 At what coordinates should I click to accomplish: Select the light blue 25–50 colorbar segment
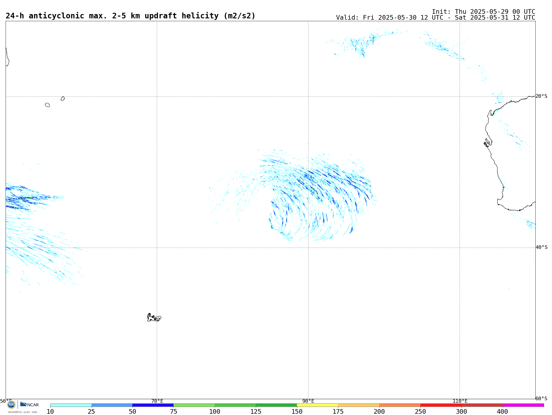112,405
